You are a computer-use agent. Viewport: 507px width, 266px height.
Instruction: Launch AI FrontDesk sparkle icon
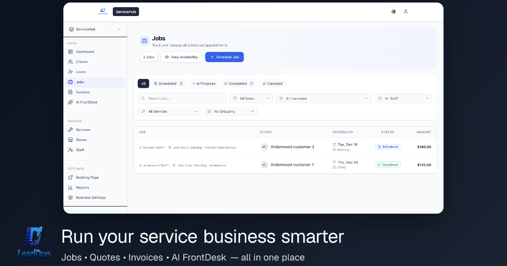coord(71,102)
